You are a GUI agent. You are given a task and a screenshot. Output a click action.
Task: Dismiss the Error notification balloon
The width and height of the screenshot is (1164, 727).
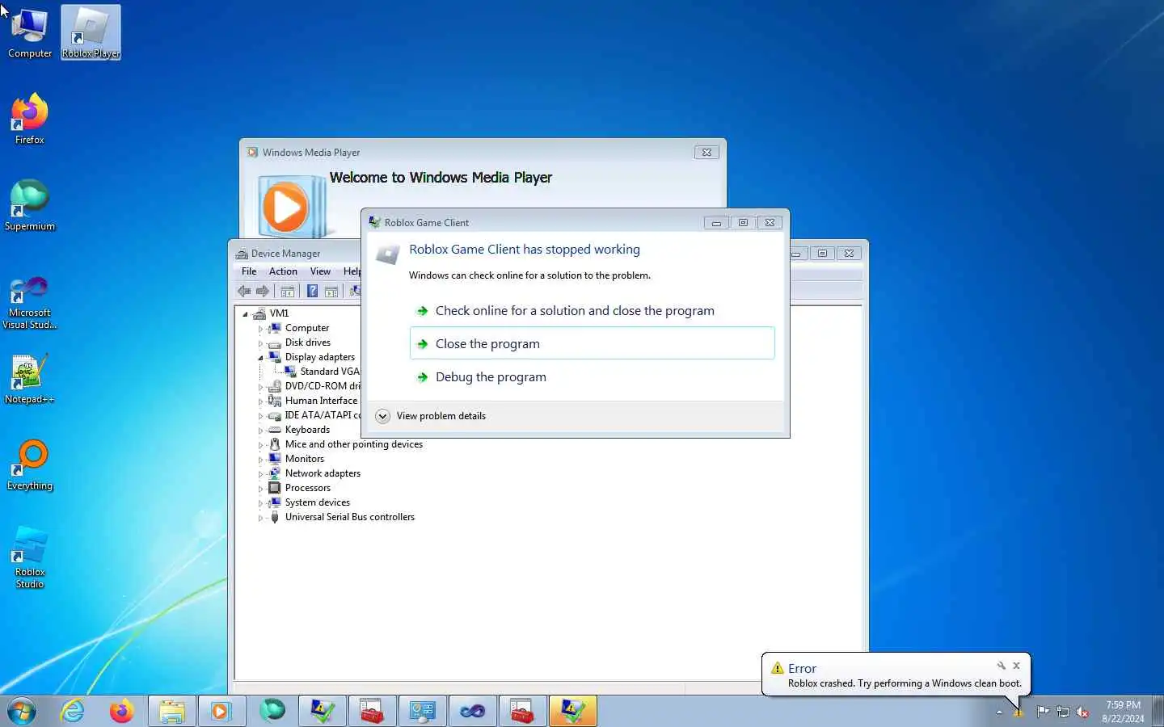pos(1016,666)
